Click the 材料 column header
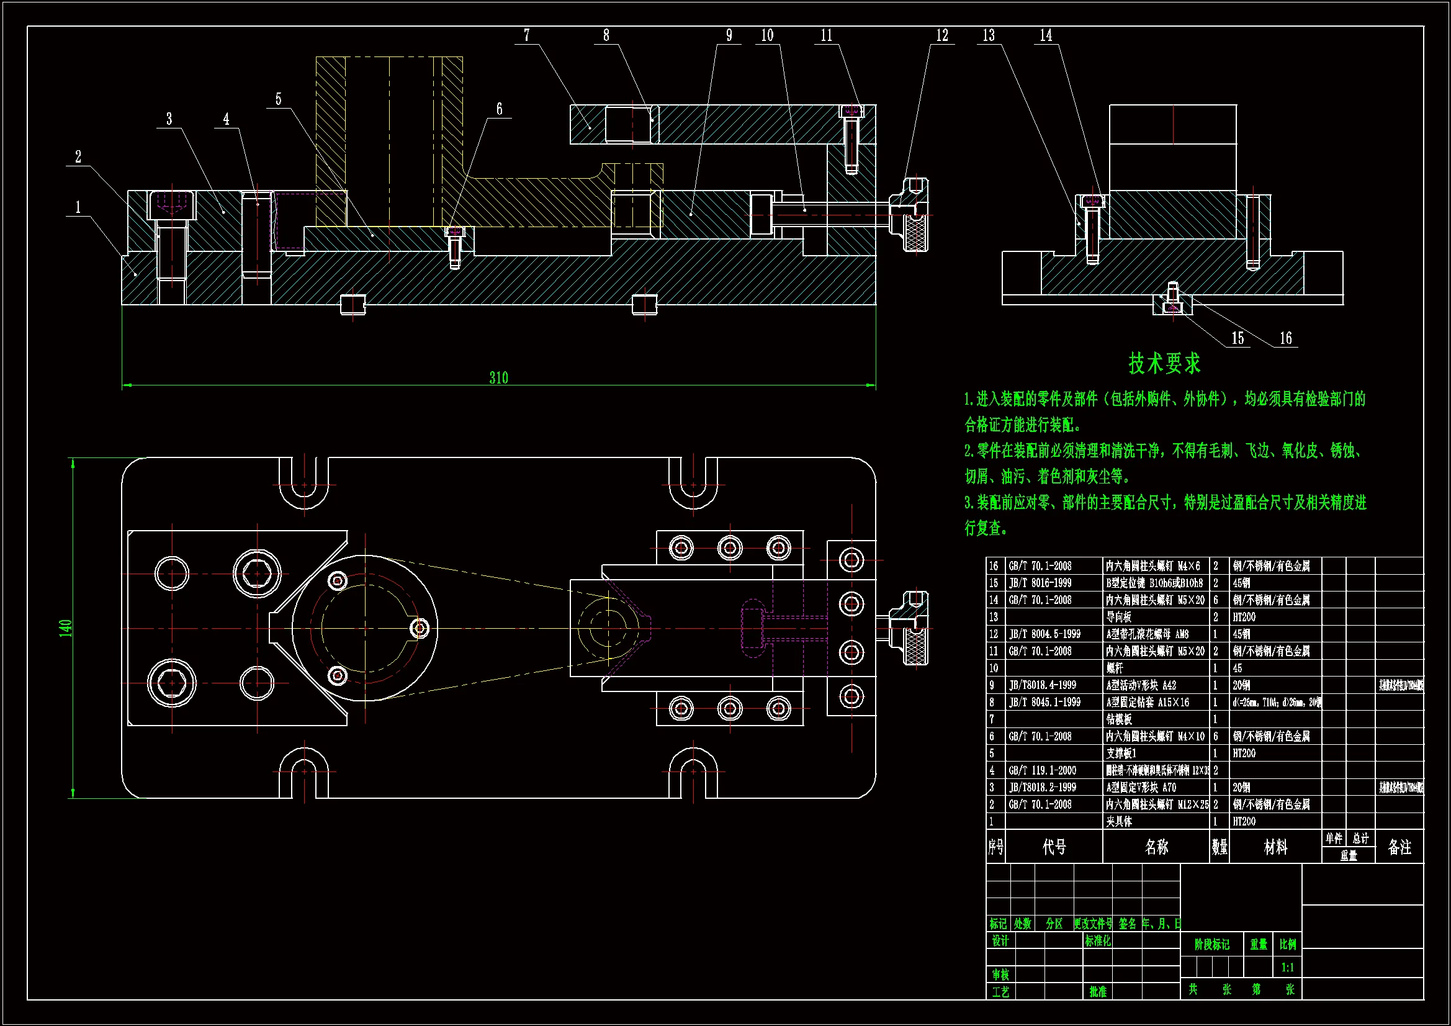Viewport: 1451px width, 1026px height. [x=1275, y=847]
